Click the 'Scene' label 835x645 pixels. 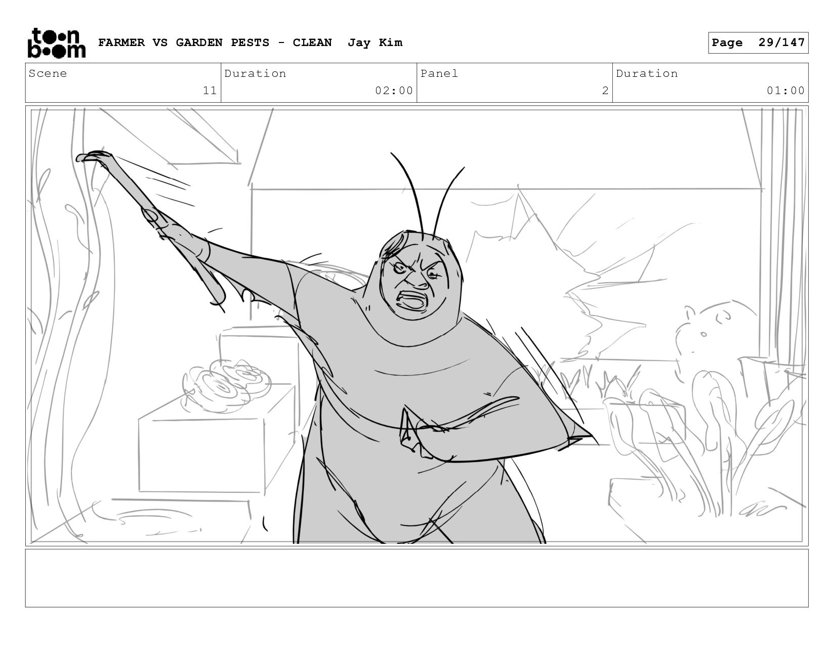click(x=48, y=73)
